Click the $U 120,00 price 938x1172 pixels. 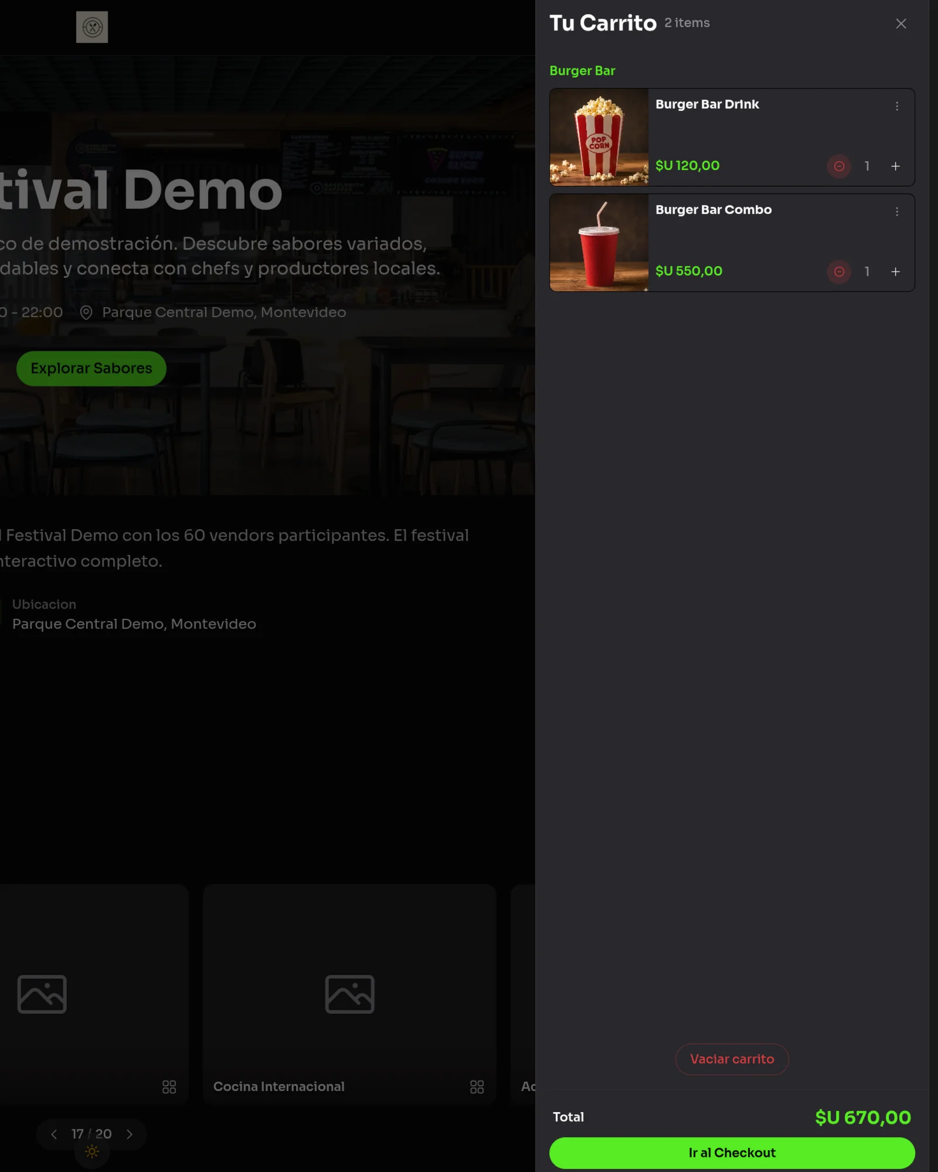pos(687,166)
